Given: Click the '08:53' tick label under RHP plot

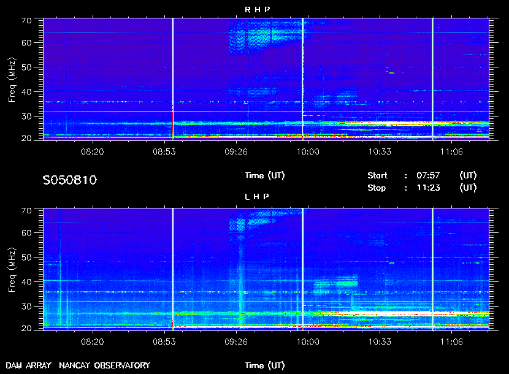Looking at the screenshot, I should [x=164, y=151].
